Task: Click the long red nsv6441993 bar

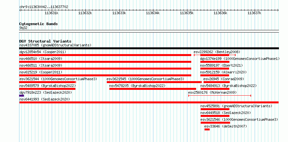Action: [149, 102]
